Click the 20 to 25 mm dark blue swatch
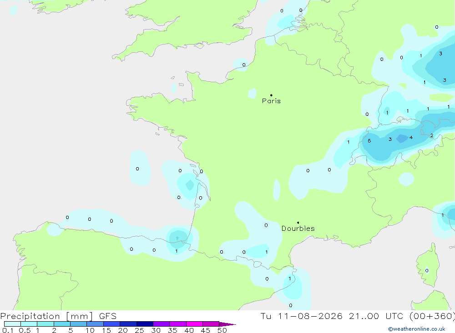This screenshot has width=455, height=333. [x=128, y=324]
